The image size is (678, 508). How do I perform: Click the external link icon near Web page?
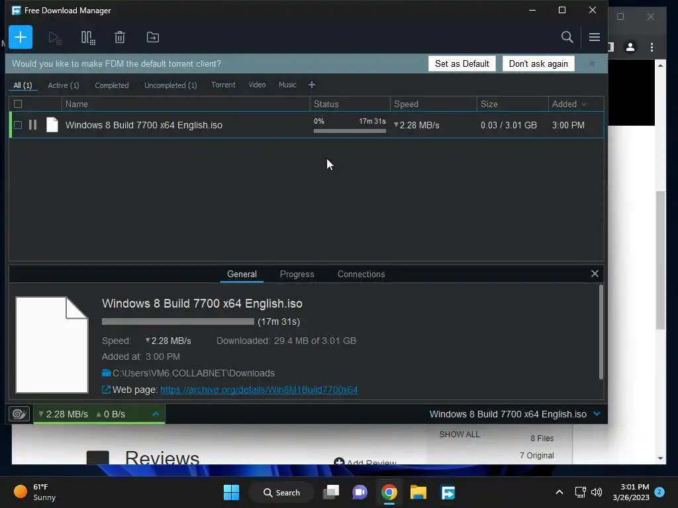coord(106,390)
